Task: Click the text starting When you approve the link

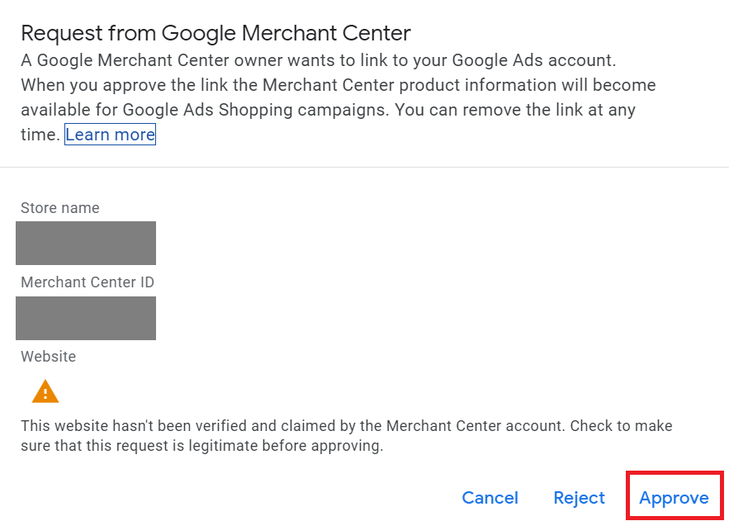Action: click(338, 85)
